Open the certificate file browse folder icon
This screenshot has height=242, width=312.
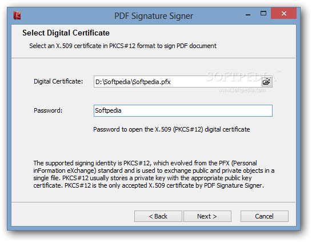[x=266, y=82]
